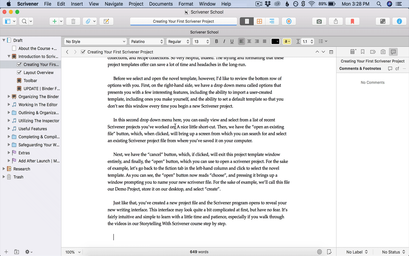Open the Regular font style dropdown
This screenshot has width=409, height=256.
point(178,42)
